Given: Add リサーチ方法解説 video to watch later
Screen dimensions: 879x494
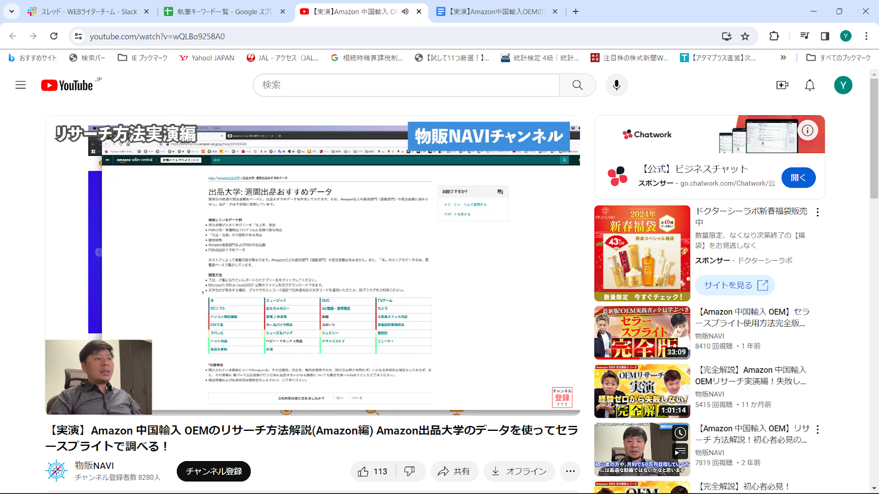Looking at the screenshot, I should click(680, 433).
